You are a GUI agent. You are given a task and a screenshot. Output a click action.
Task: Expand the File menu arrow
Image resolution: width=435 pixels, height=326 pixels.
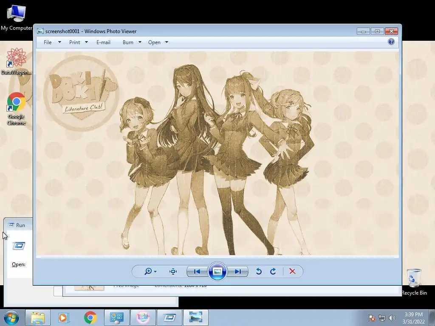coord(59,42)
